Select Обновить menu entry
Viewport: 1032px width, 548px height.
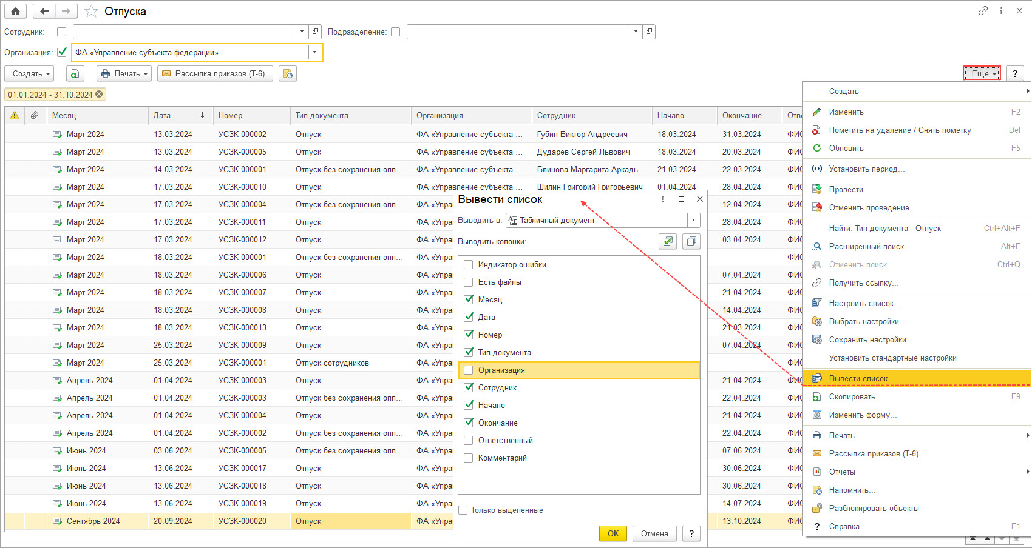[x=917, y=149]
